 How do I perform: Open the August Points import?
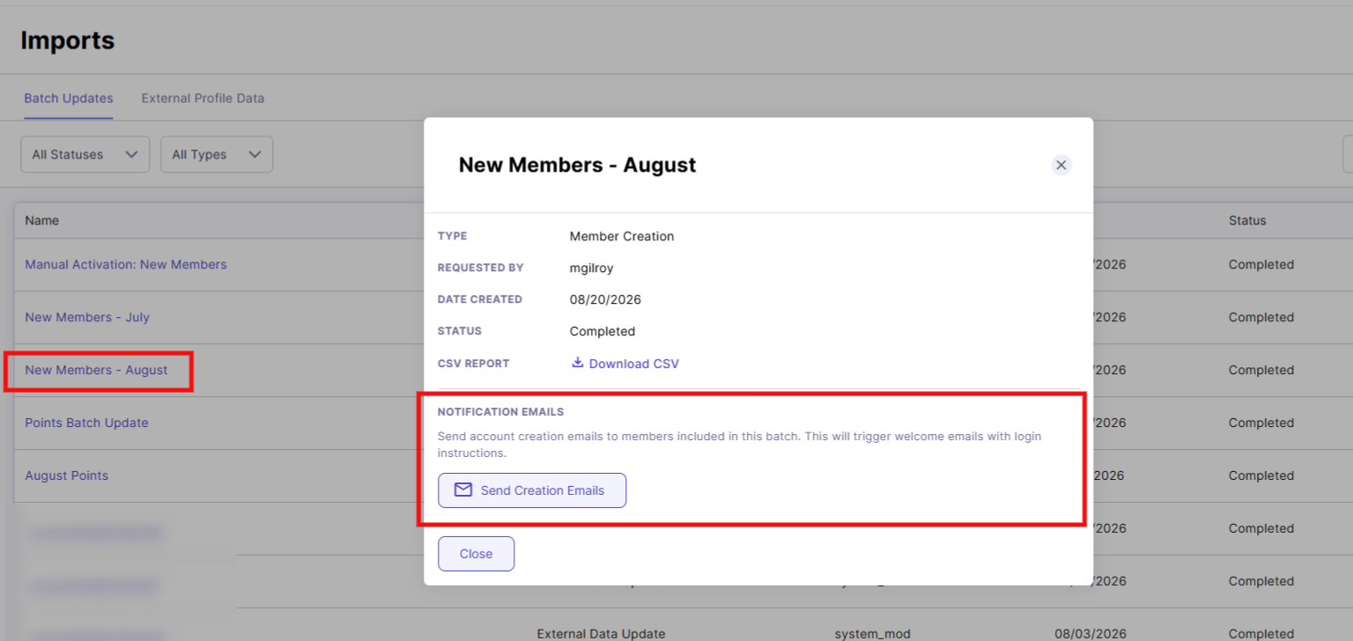coord(67,475)
